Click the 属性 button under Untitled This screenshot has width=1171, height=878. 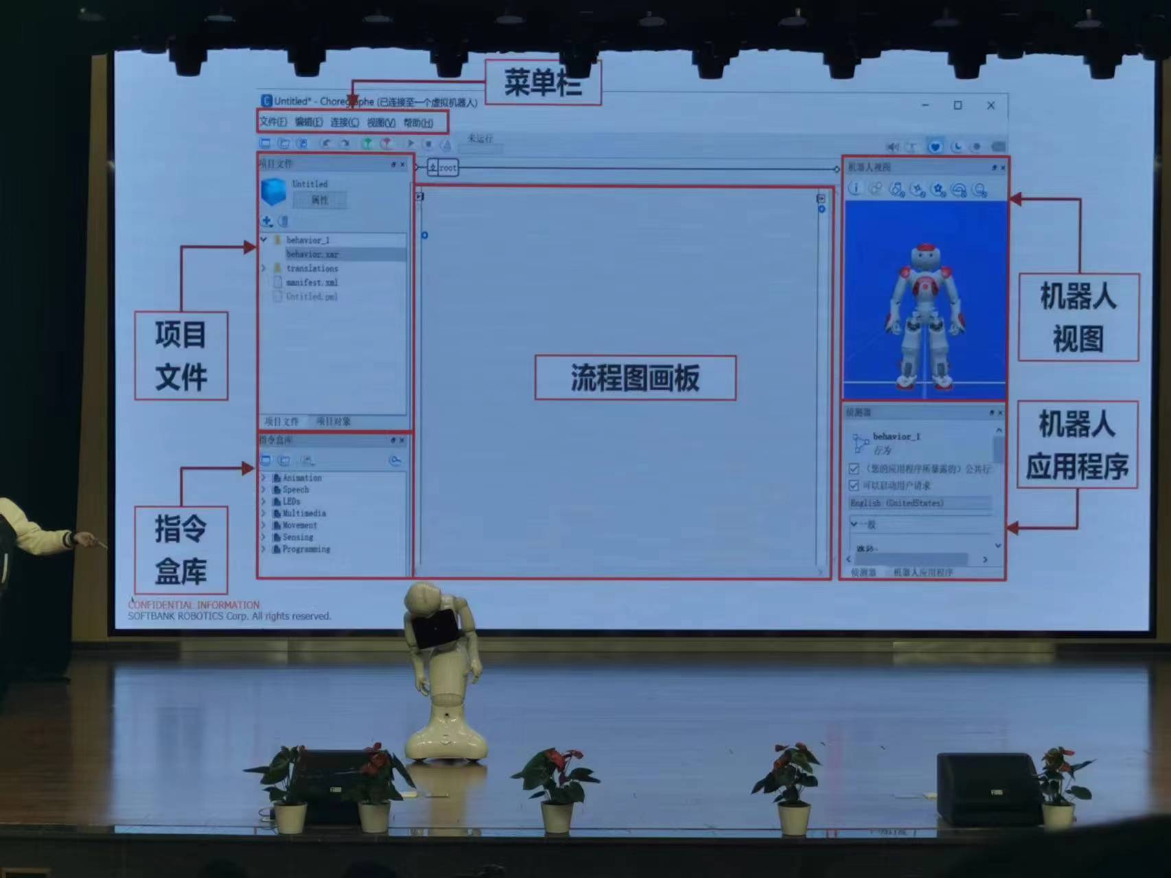pos(318,200)
